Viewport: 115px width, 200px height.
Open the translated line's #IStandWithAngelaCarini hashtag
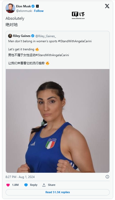click(x=52, y=55)
